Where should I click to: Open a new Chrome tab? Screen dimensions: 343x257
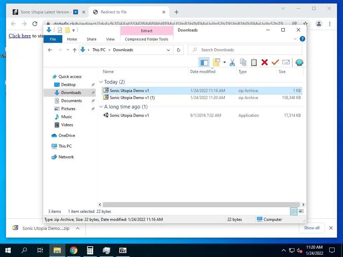point(177,12)
